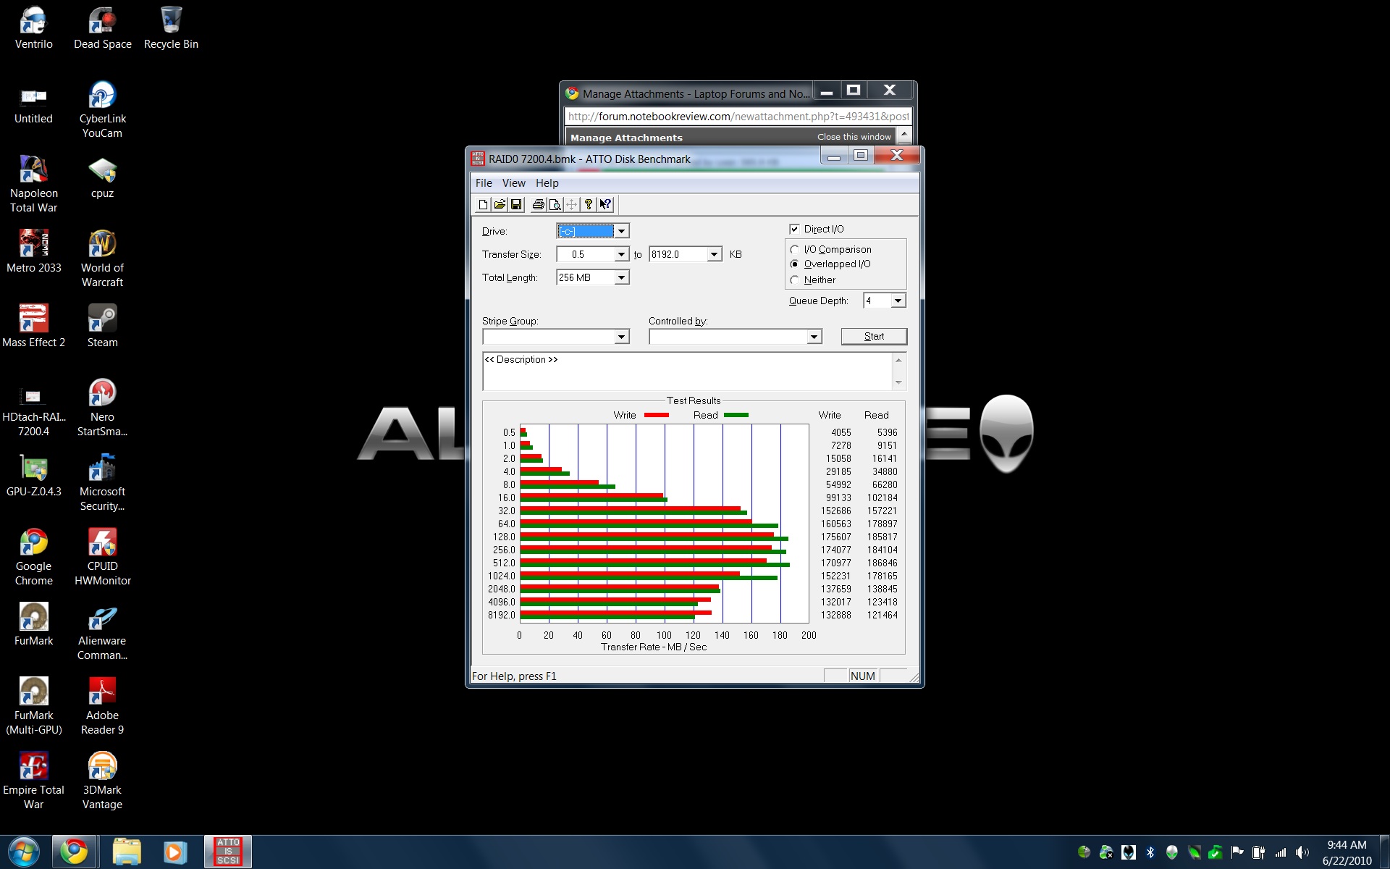Click the Show Desktop strip at taskbar end
The width and height of the screenshot is (1390, 869).
click(1384, 852)
